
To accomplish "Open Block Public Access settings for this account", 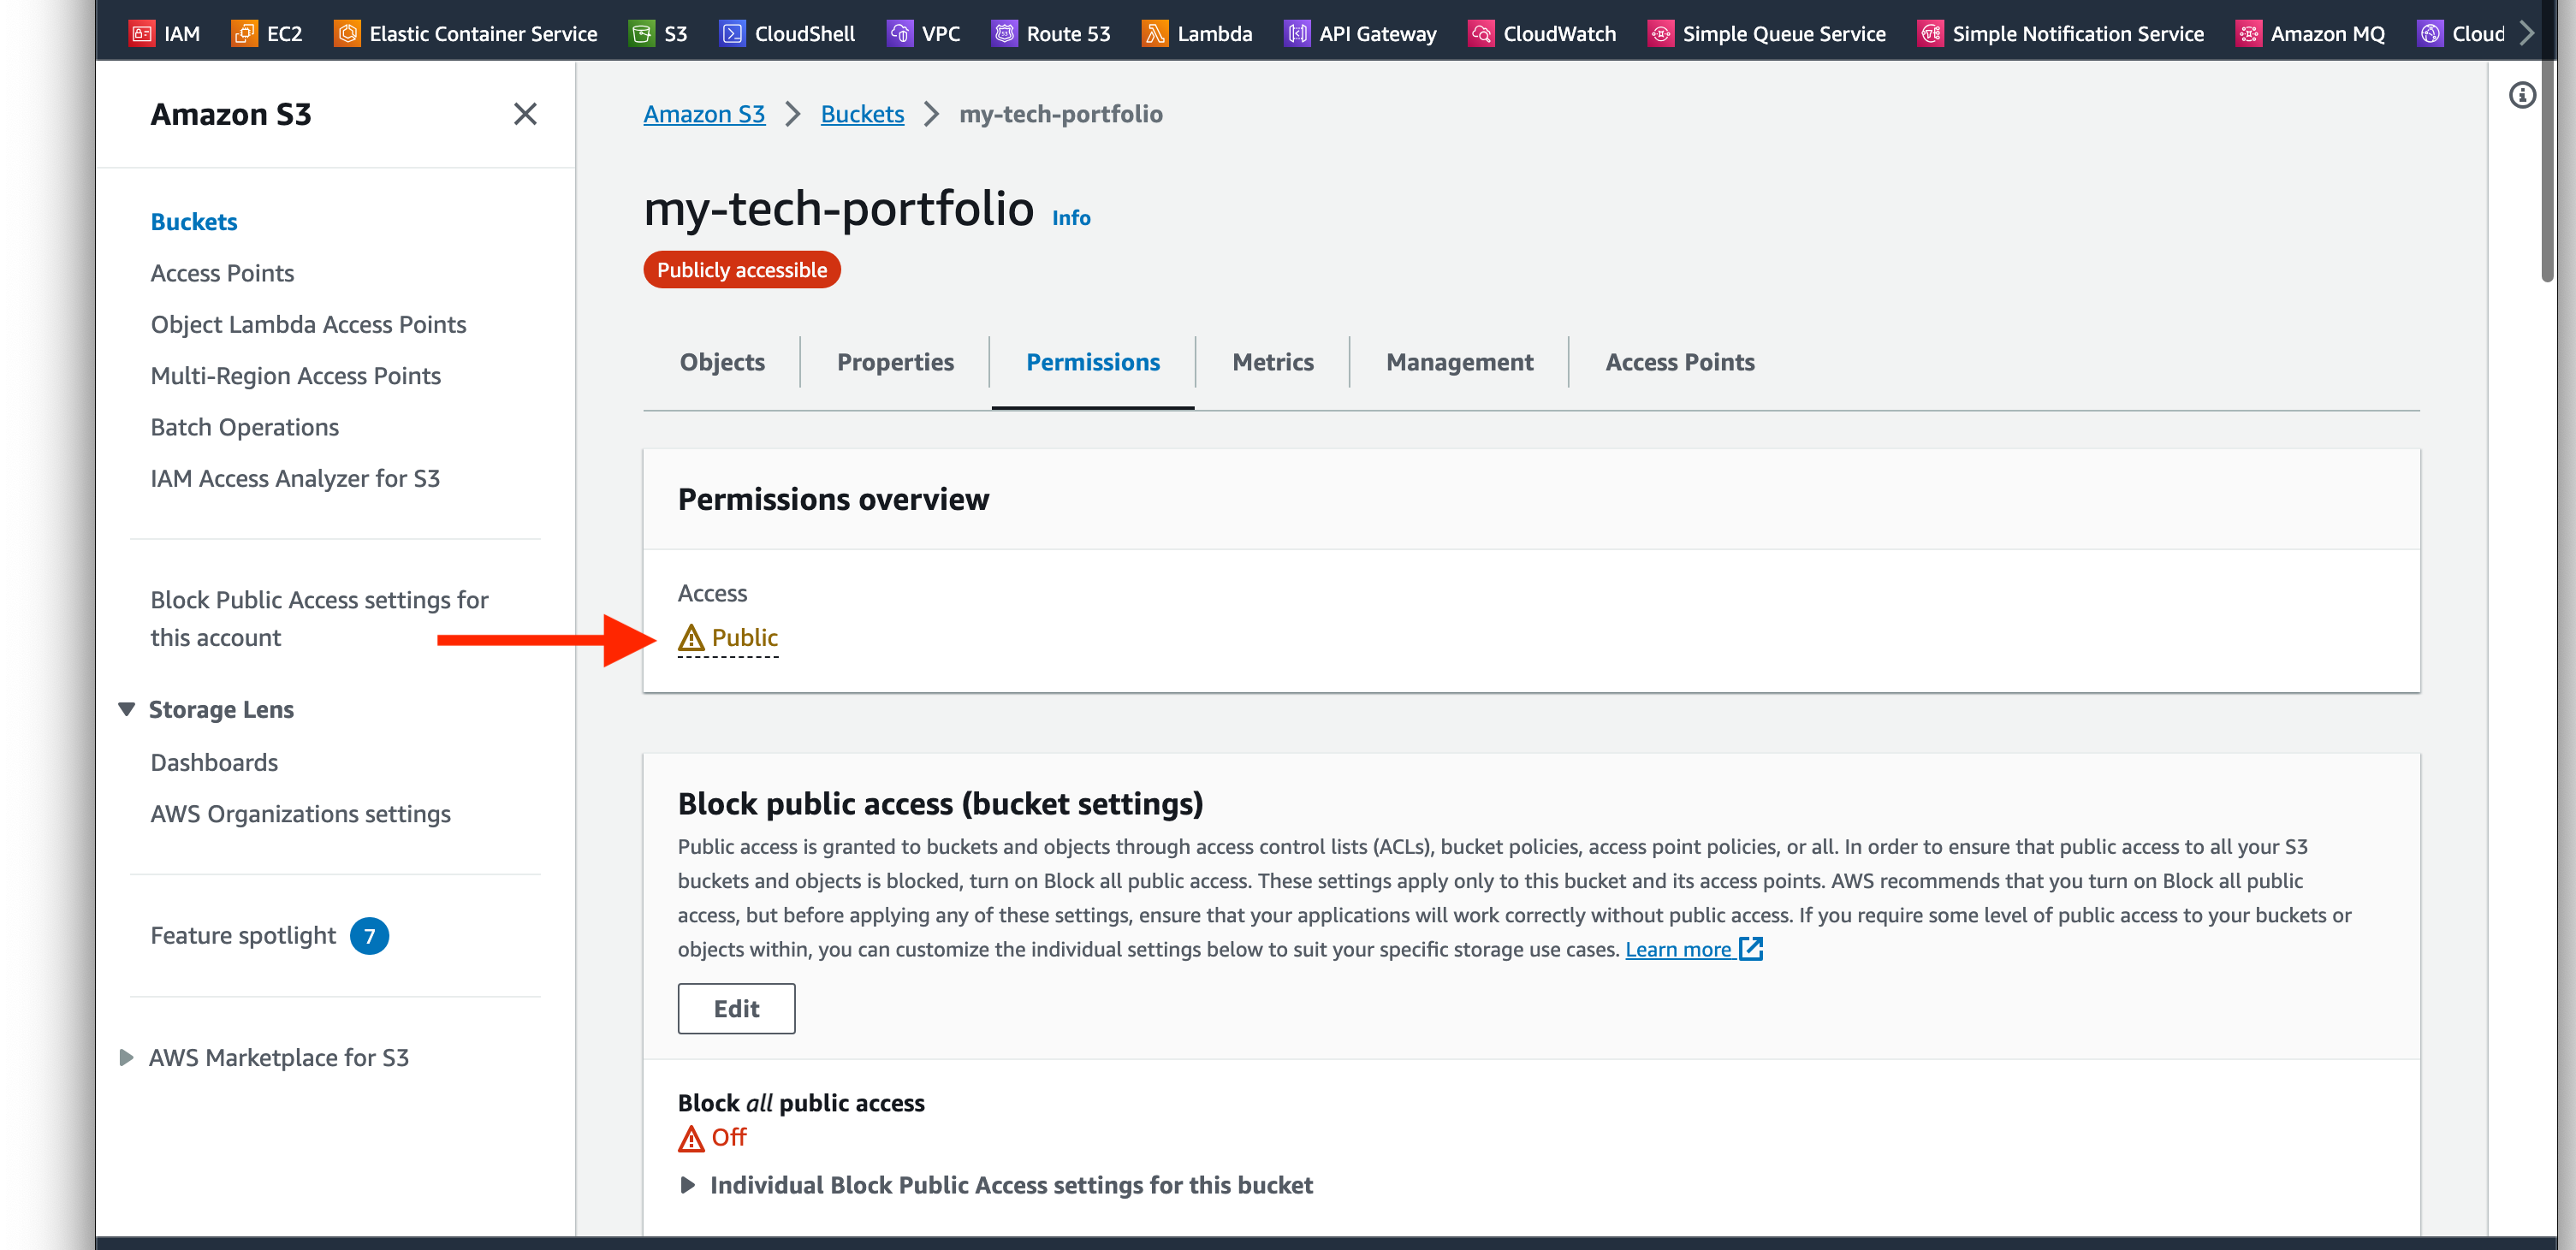I will click(319, 618).
